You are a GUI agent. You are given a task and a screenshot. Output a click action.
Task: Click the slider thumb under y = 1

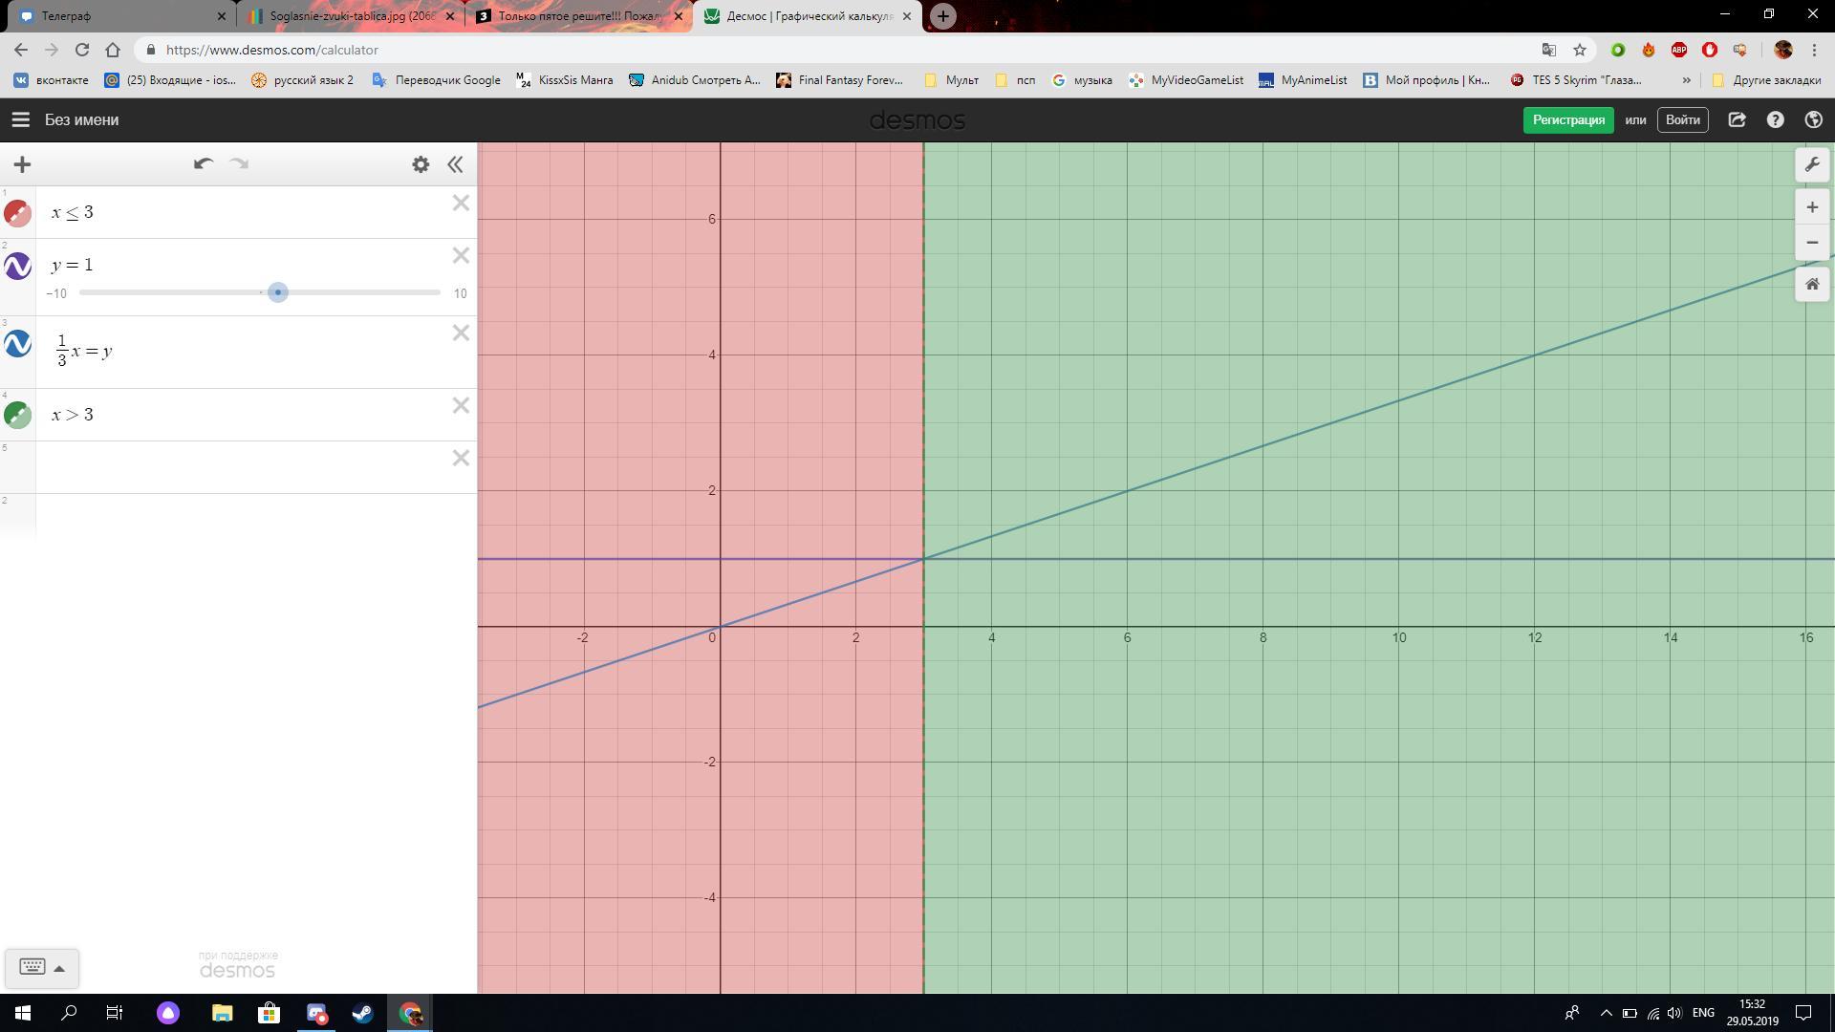[278, 292]
